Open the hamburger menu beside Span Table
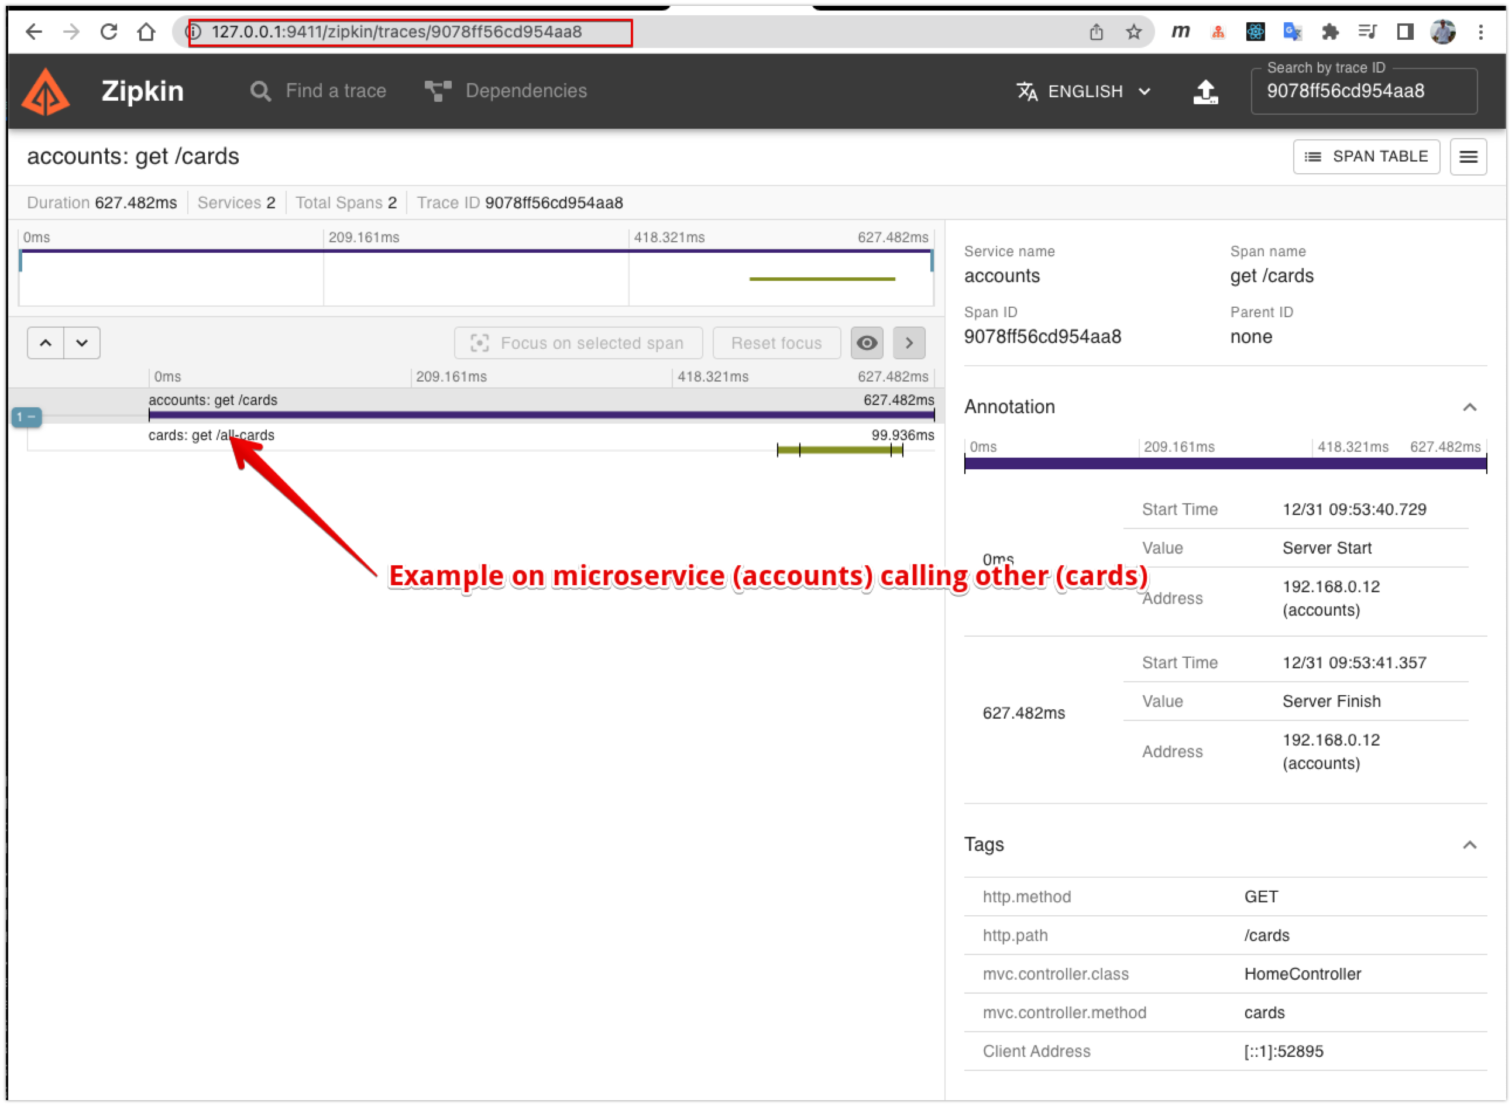This screenshot has height=1106, width=1512. pos(1468,157)
